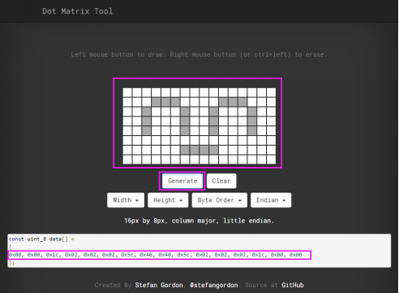Toggle filled cell at row 5, column 14

tap(252, 130)
